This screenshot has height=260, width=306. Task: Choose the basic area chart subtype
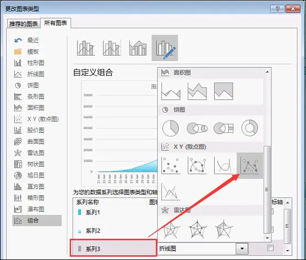click(171, 91)
